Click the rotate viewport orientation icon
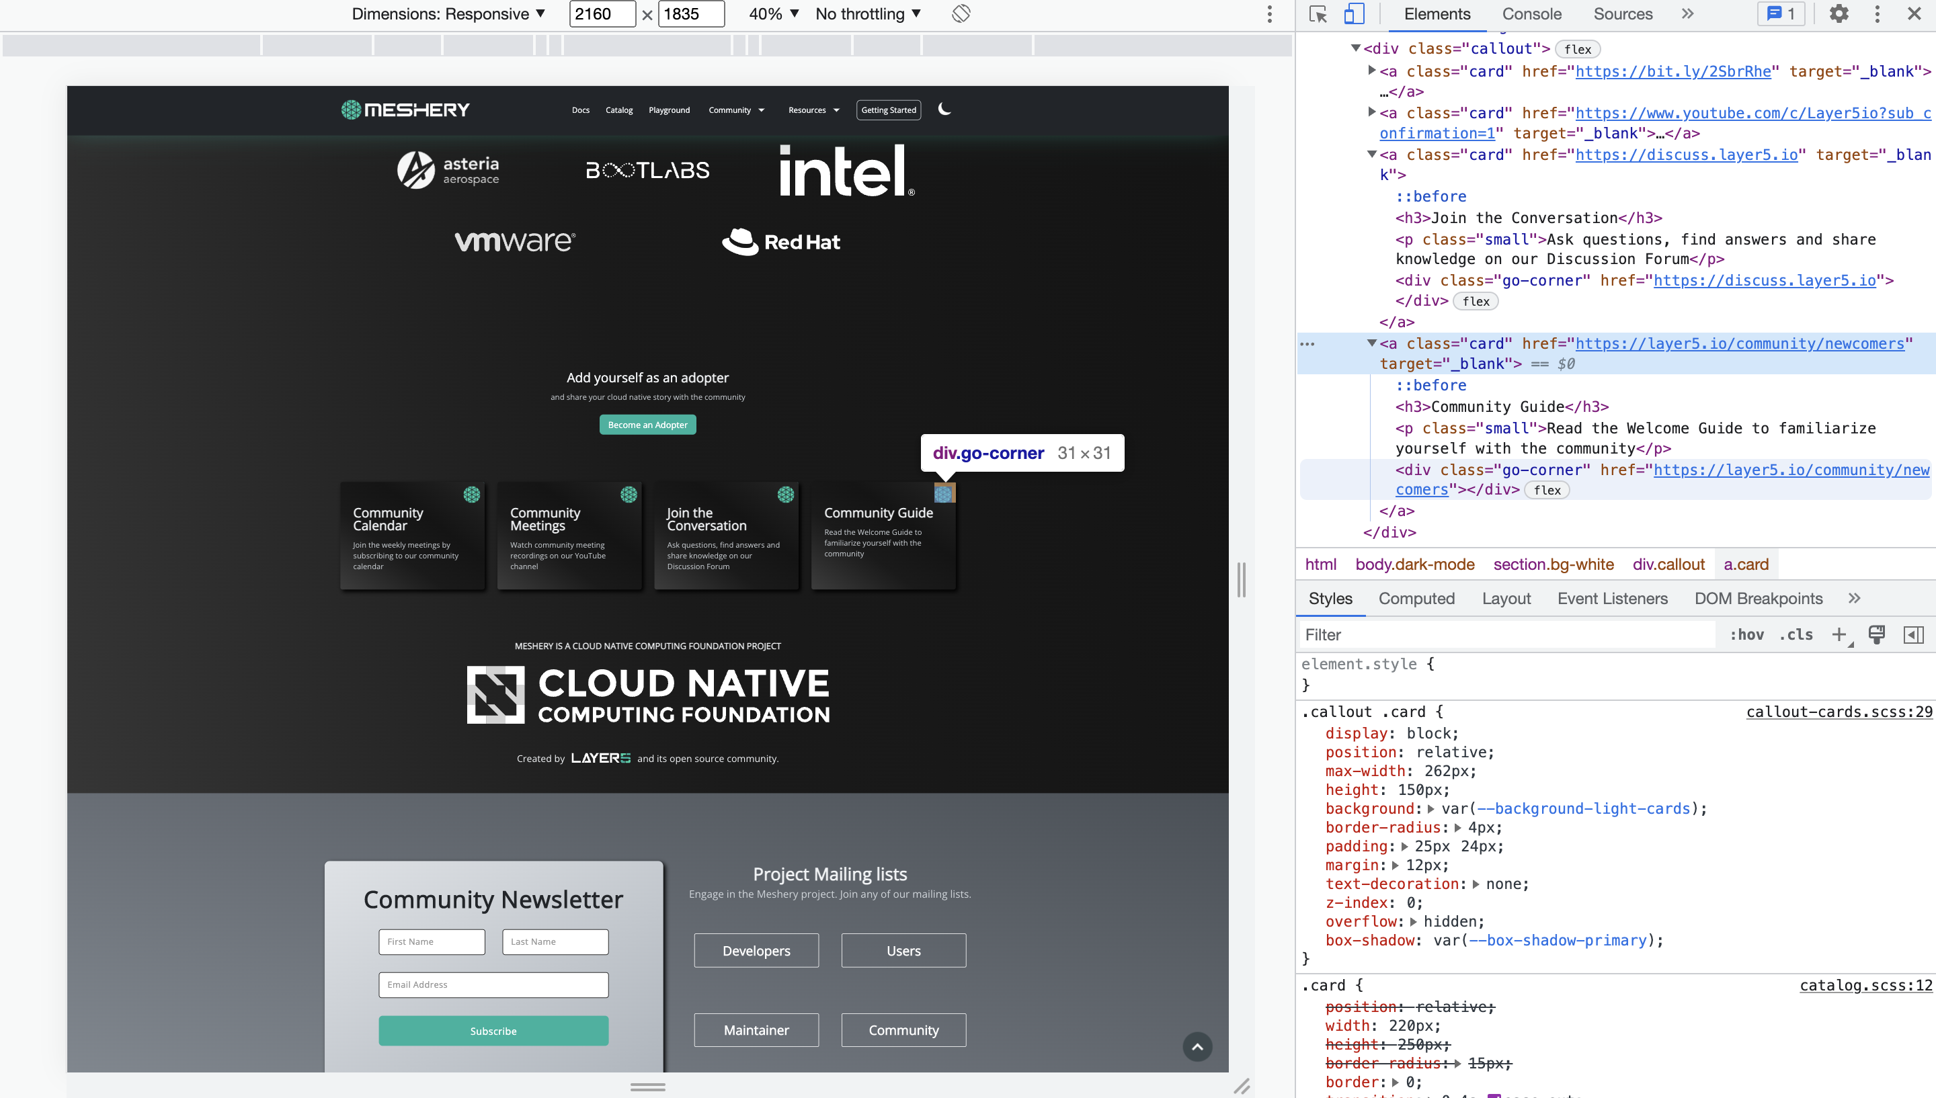 pyautogui.click(x=960, y=13)
